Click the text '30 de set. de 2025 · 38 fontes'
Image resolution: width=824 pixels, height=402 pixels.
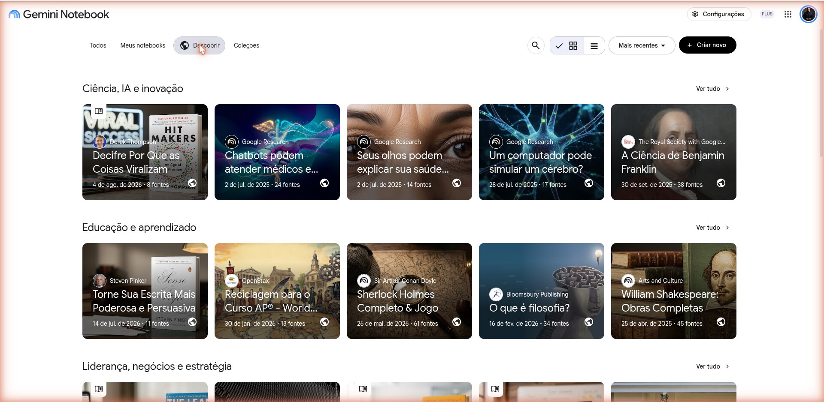tap(662, 185)
